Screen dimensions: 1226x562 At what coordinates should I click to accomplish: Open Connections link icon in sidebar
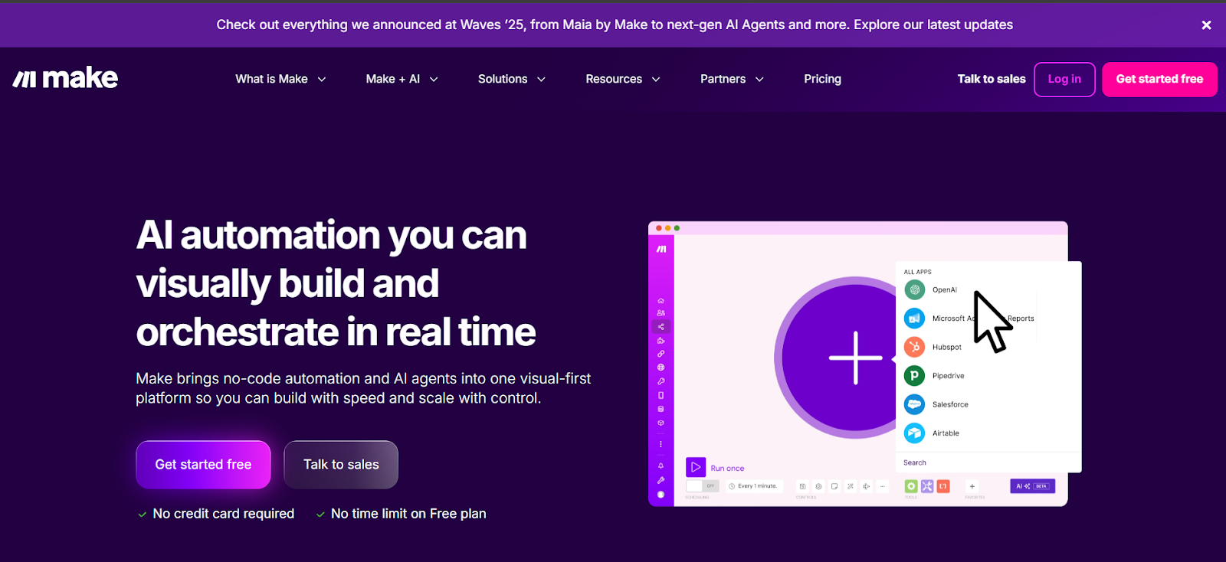pyautogui.click(x=661, y=354)
